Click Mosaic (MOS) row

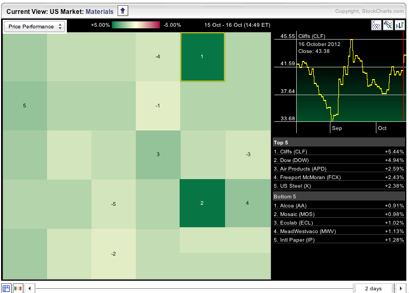pyautogui.click(x=338, y=214)
